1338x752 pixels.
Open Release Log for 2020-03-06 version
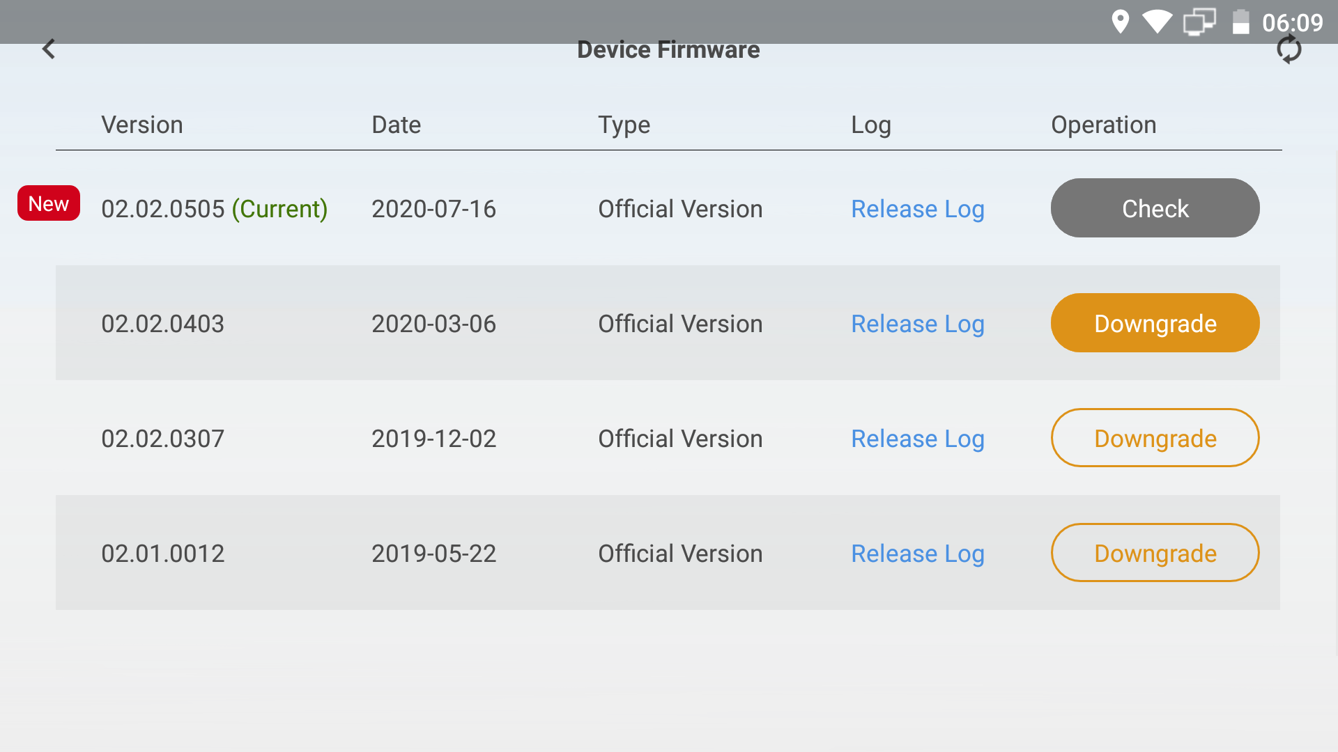(918, 324)
